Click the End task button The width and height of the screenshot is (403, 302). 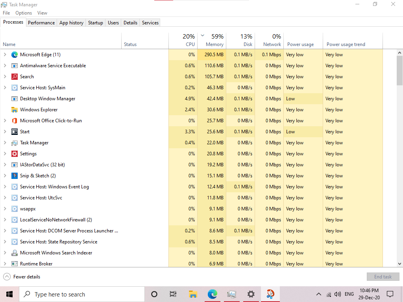pyautogui.click(x=383, y=277)
